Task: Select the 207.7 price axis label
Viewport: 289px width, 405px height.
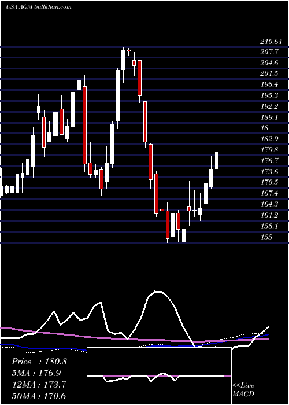Action: [x=269, y=52]
